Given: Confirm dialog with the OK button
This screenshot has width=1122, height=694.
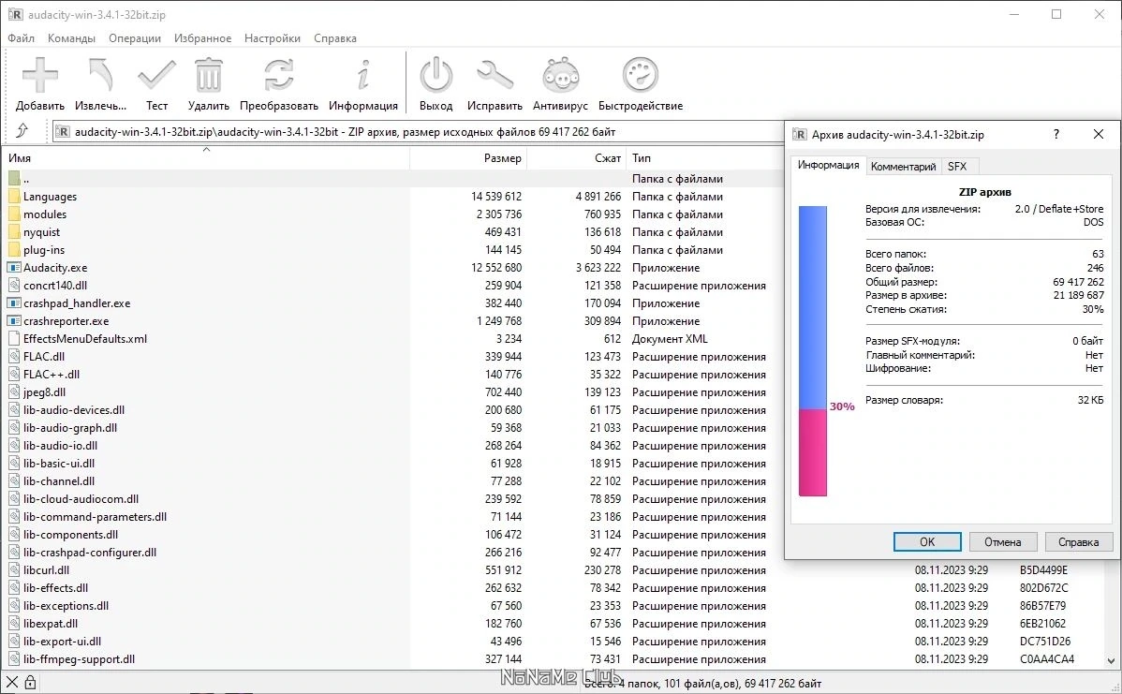Looking at the screenshot, I should click(x=927, y=541).
